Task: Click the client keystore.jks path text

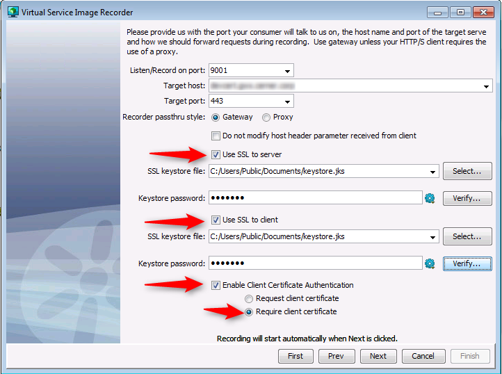Action: [x=277, y=236]
